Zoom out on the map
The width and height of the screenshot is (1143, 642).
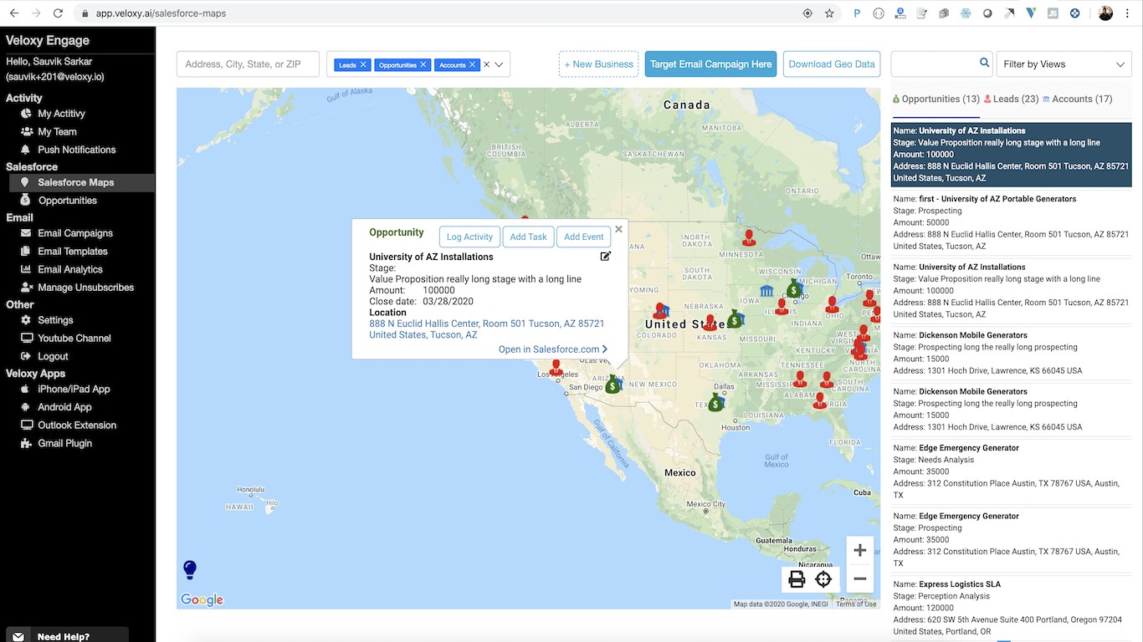(x=859, y=578)
